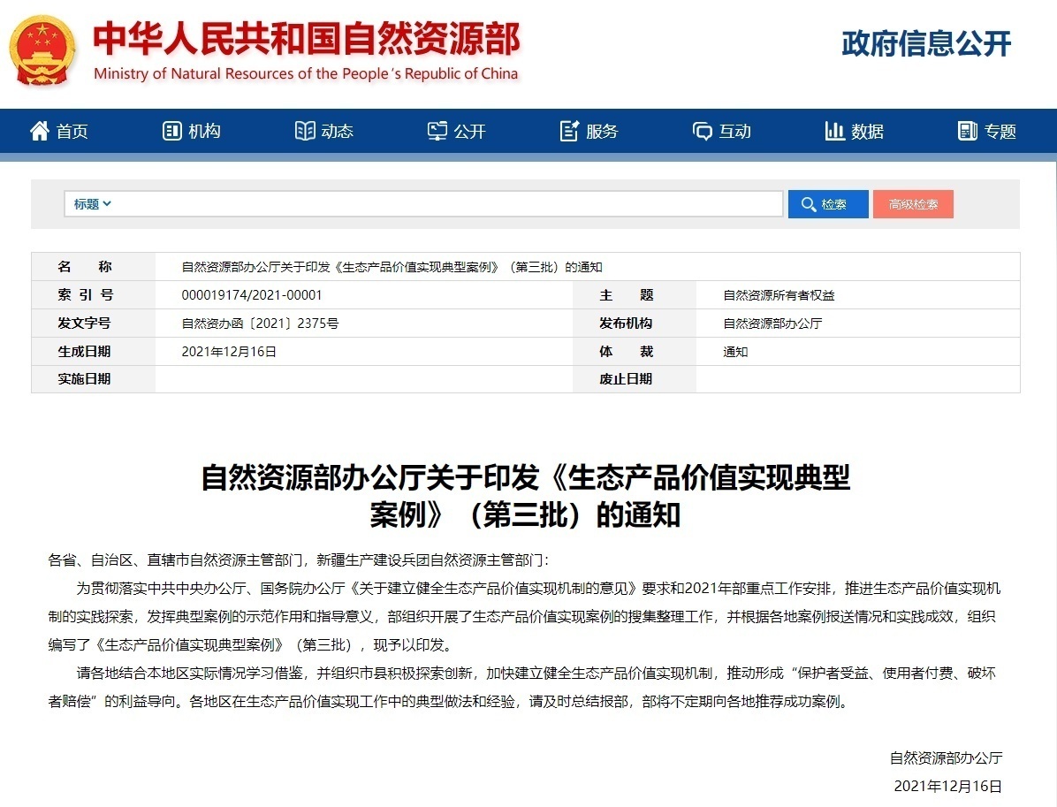Switch to the 数据 section tab

tap(854, 131)
